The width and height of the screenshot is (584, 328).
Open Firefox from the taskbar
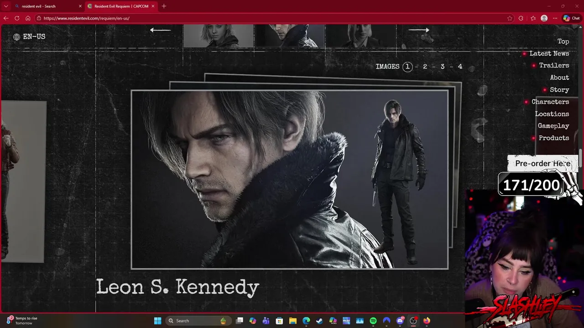pos(427,321)
